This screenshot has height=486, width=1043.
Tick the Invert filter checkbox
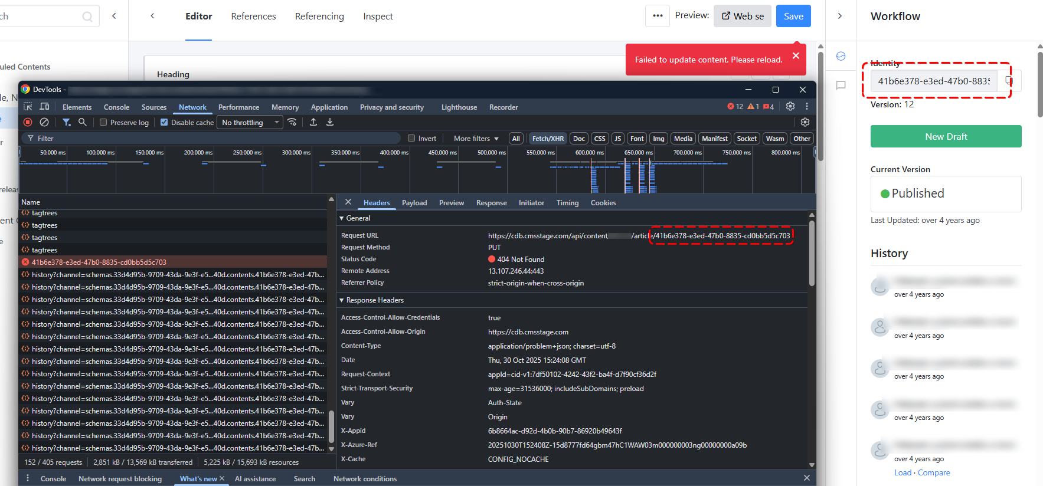coord(411,139)
